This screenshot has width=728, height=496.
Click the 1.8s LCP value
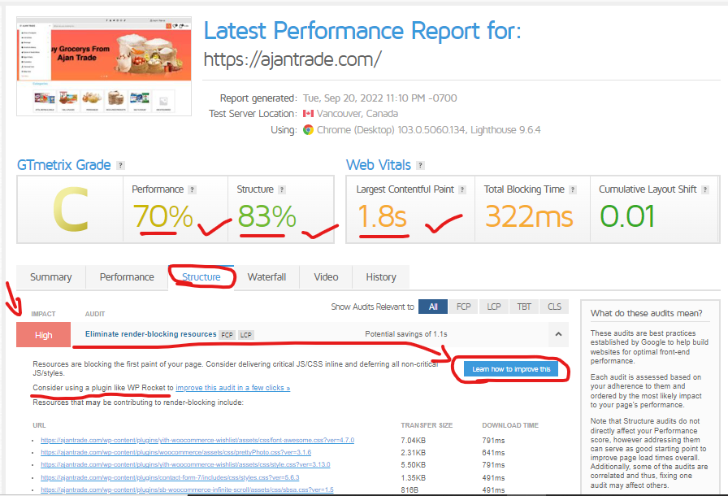coord(382,217)
